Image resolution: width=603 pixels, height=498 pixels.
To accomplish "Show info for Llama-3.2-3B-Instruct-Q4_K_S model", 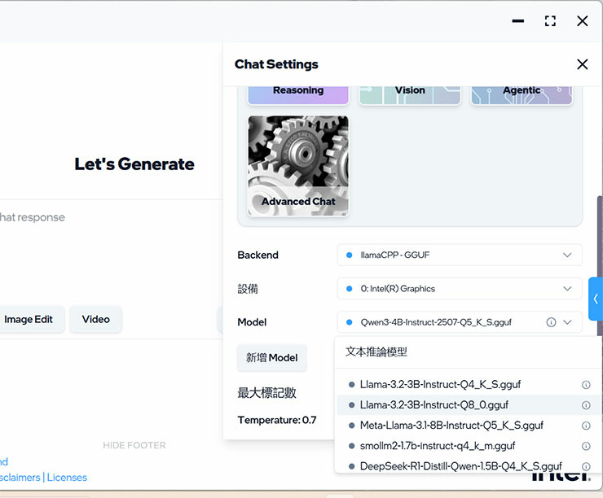I will [x=586, y=385].
